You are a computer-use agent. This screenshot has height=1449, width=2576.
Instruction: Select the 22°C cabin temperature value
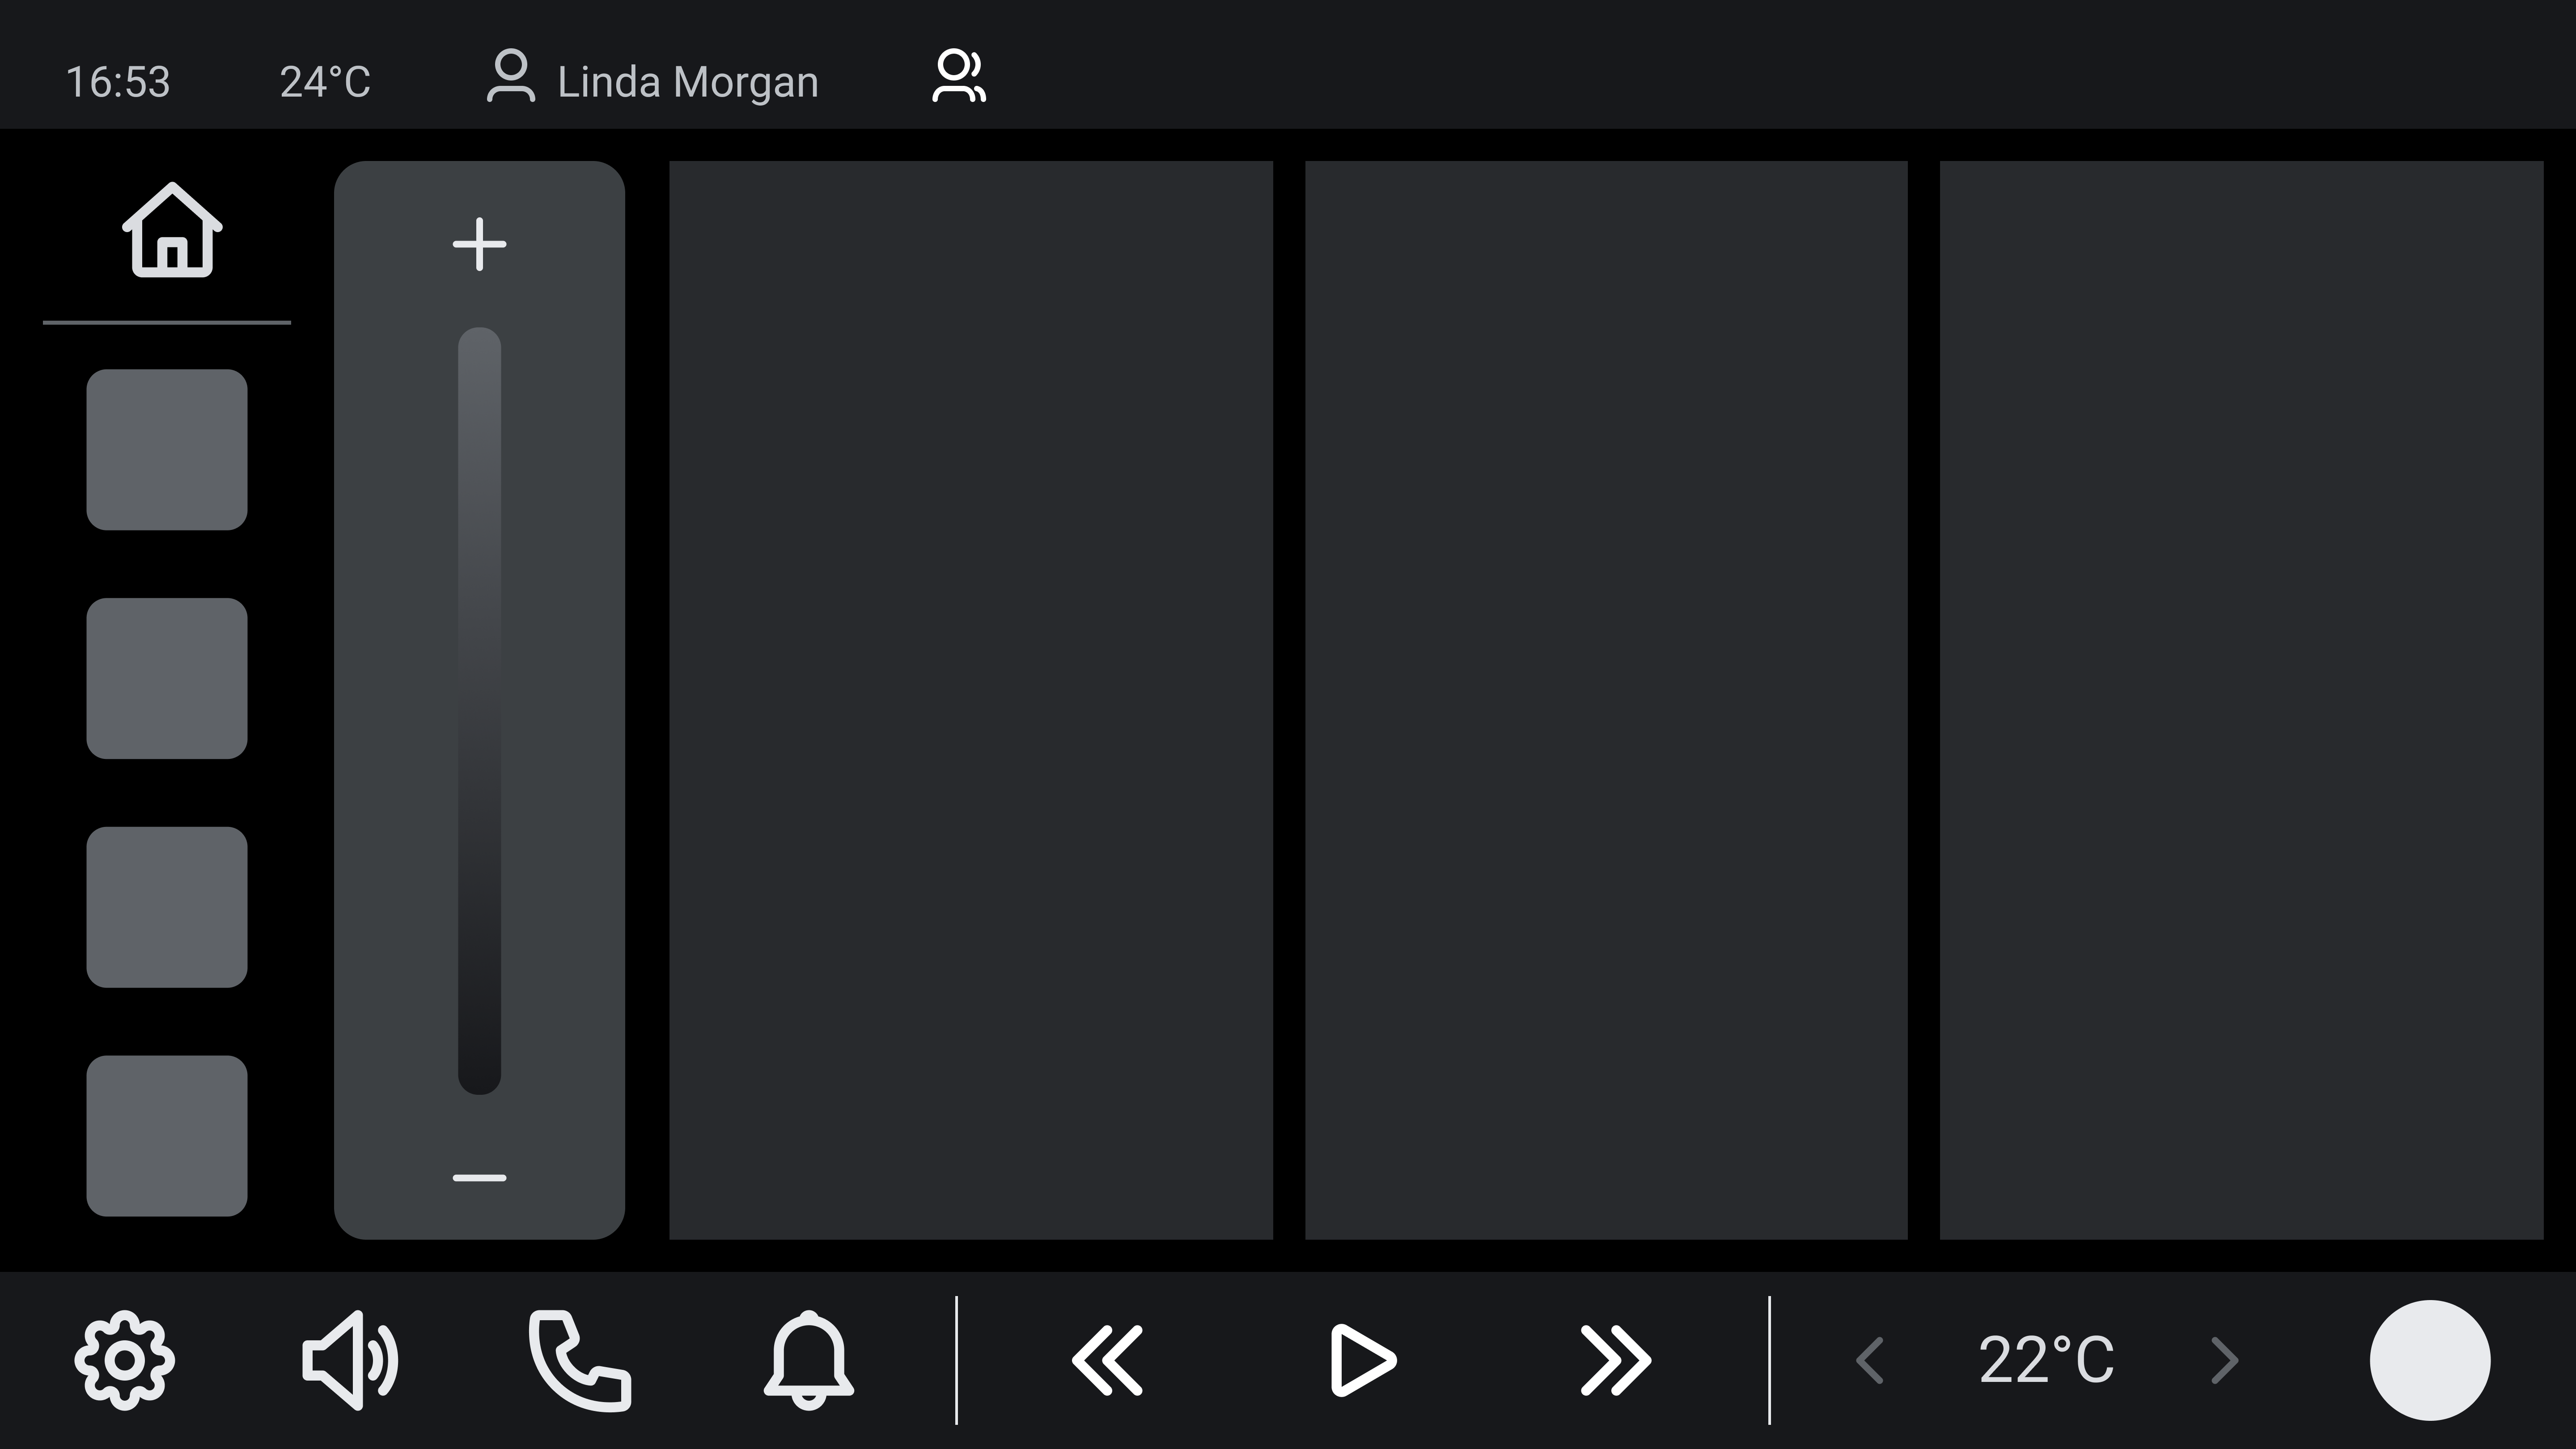click(2046, 1360)
